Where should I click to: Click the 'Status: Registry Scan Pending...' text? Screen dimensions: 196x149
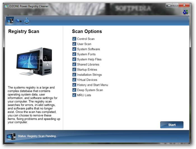click(x=38, y=136)
